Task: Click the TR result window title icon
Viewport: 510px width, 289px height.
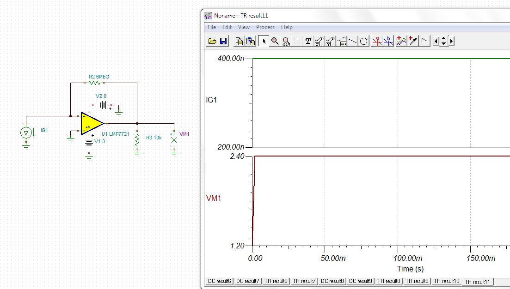Action: [x=208, y=16]
